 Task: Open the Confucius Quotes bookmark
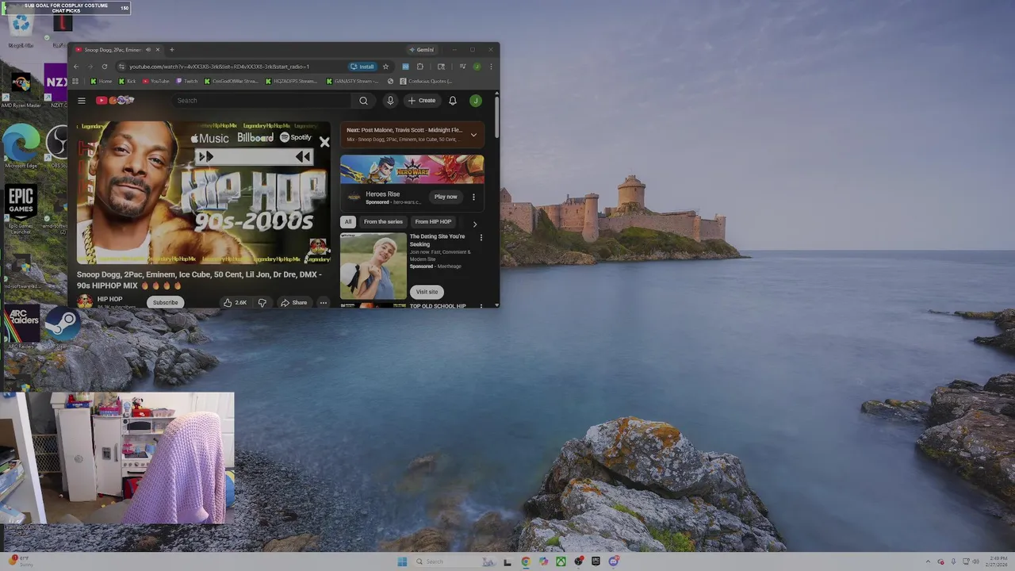point(427,81)
